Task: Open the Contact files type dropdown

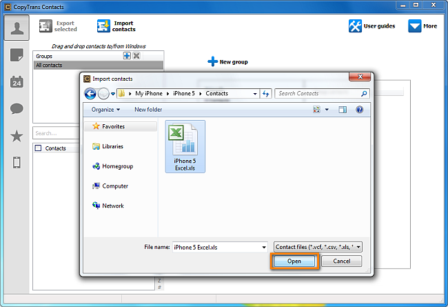Action: click(x=318, y=247)
